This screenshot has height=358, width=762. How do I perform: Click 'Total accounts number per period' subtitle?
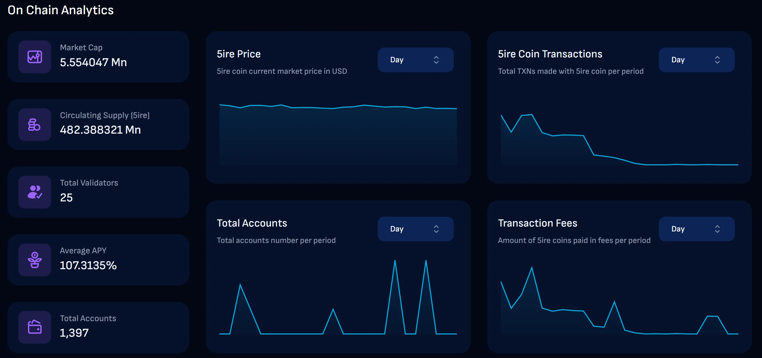pos(276,240)
